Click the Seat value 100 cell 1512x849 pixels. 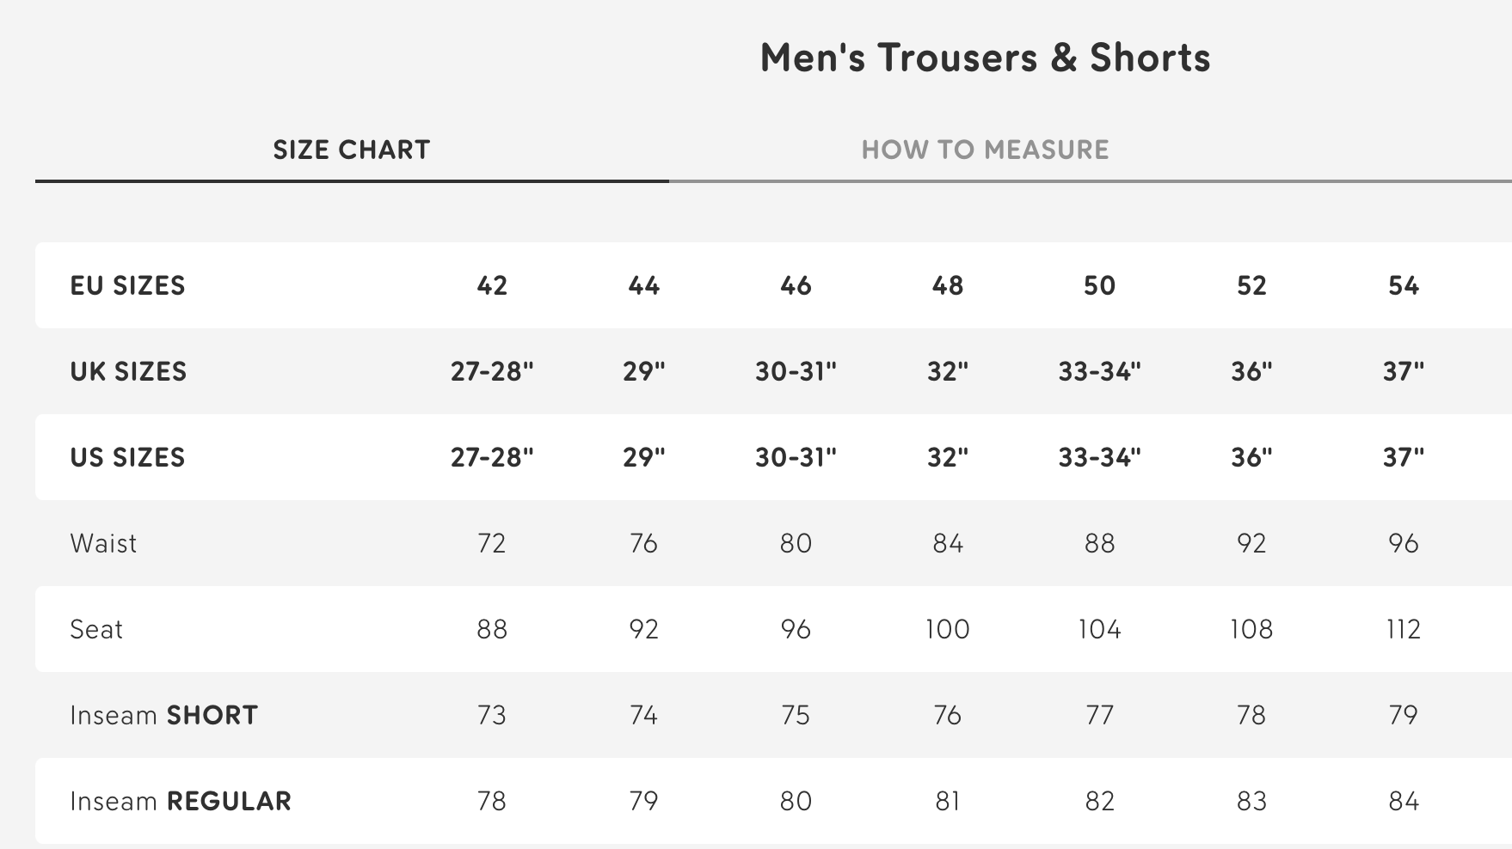tap(948, 629)
